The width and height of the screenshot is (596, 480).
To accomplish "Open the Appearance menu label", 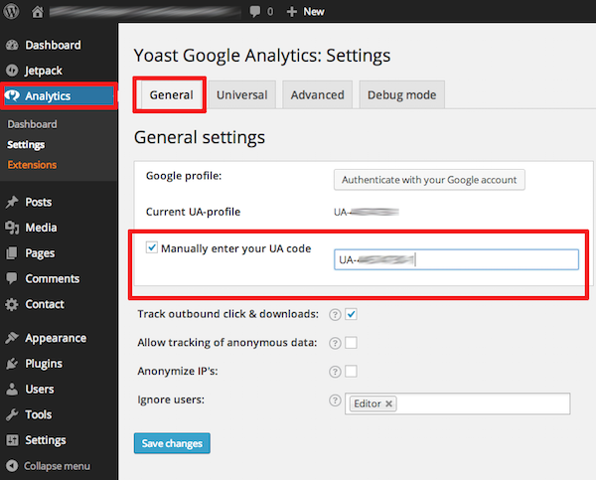I will [56, 338].
